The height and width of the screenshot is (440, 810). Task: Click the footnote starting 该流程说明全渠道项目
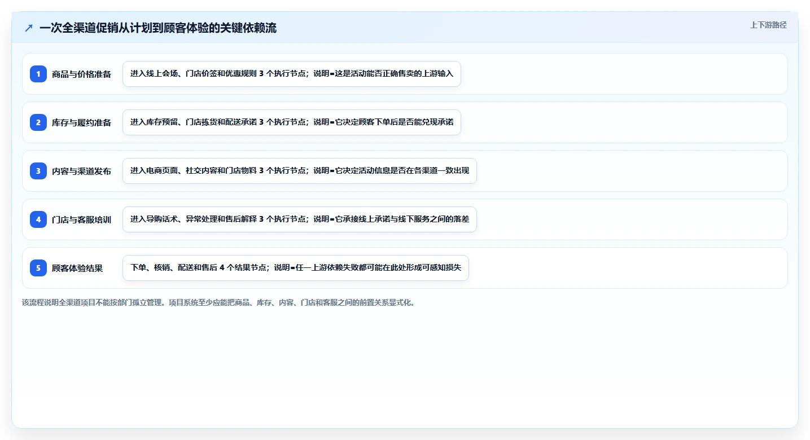coord(219,302)
